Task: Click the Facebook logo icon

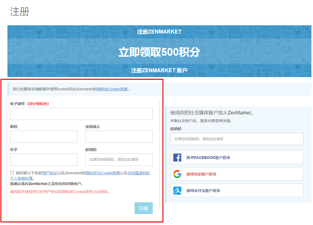Action: click(x=177, y=157)
